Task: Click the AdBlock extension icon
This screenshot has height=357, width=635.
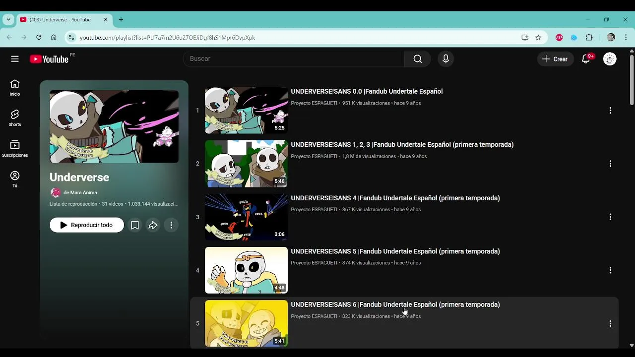Action: (x=559, y=37)
